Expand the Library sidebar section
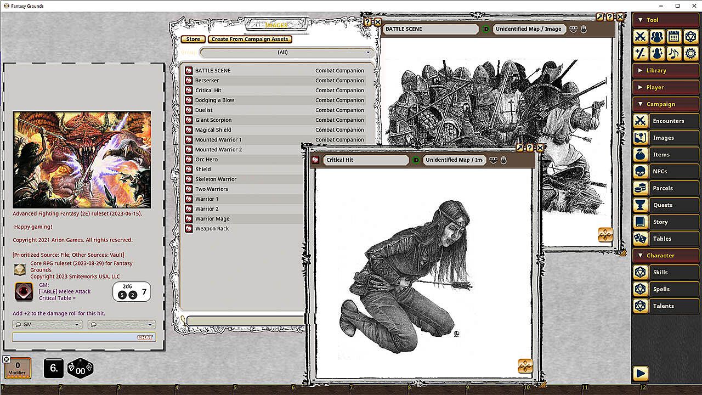 pyautogui.click(x=666, y=70)
